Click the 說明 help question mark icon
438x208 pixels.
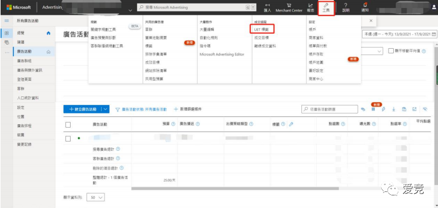(x=346, y=5)
